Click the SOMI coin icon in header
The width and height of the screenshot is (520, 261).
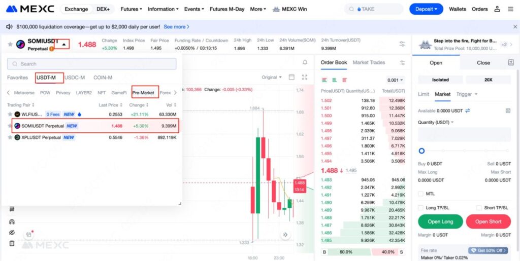[20, 44]
